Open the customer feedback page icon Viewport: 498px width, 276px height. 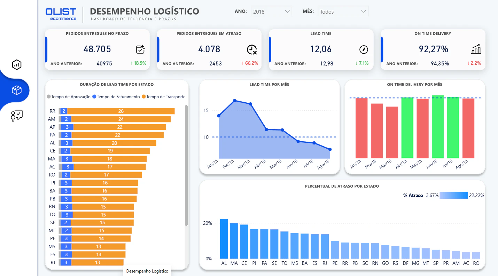click(17, 116)
